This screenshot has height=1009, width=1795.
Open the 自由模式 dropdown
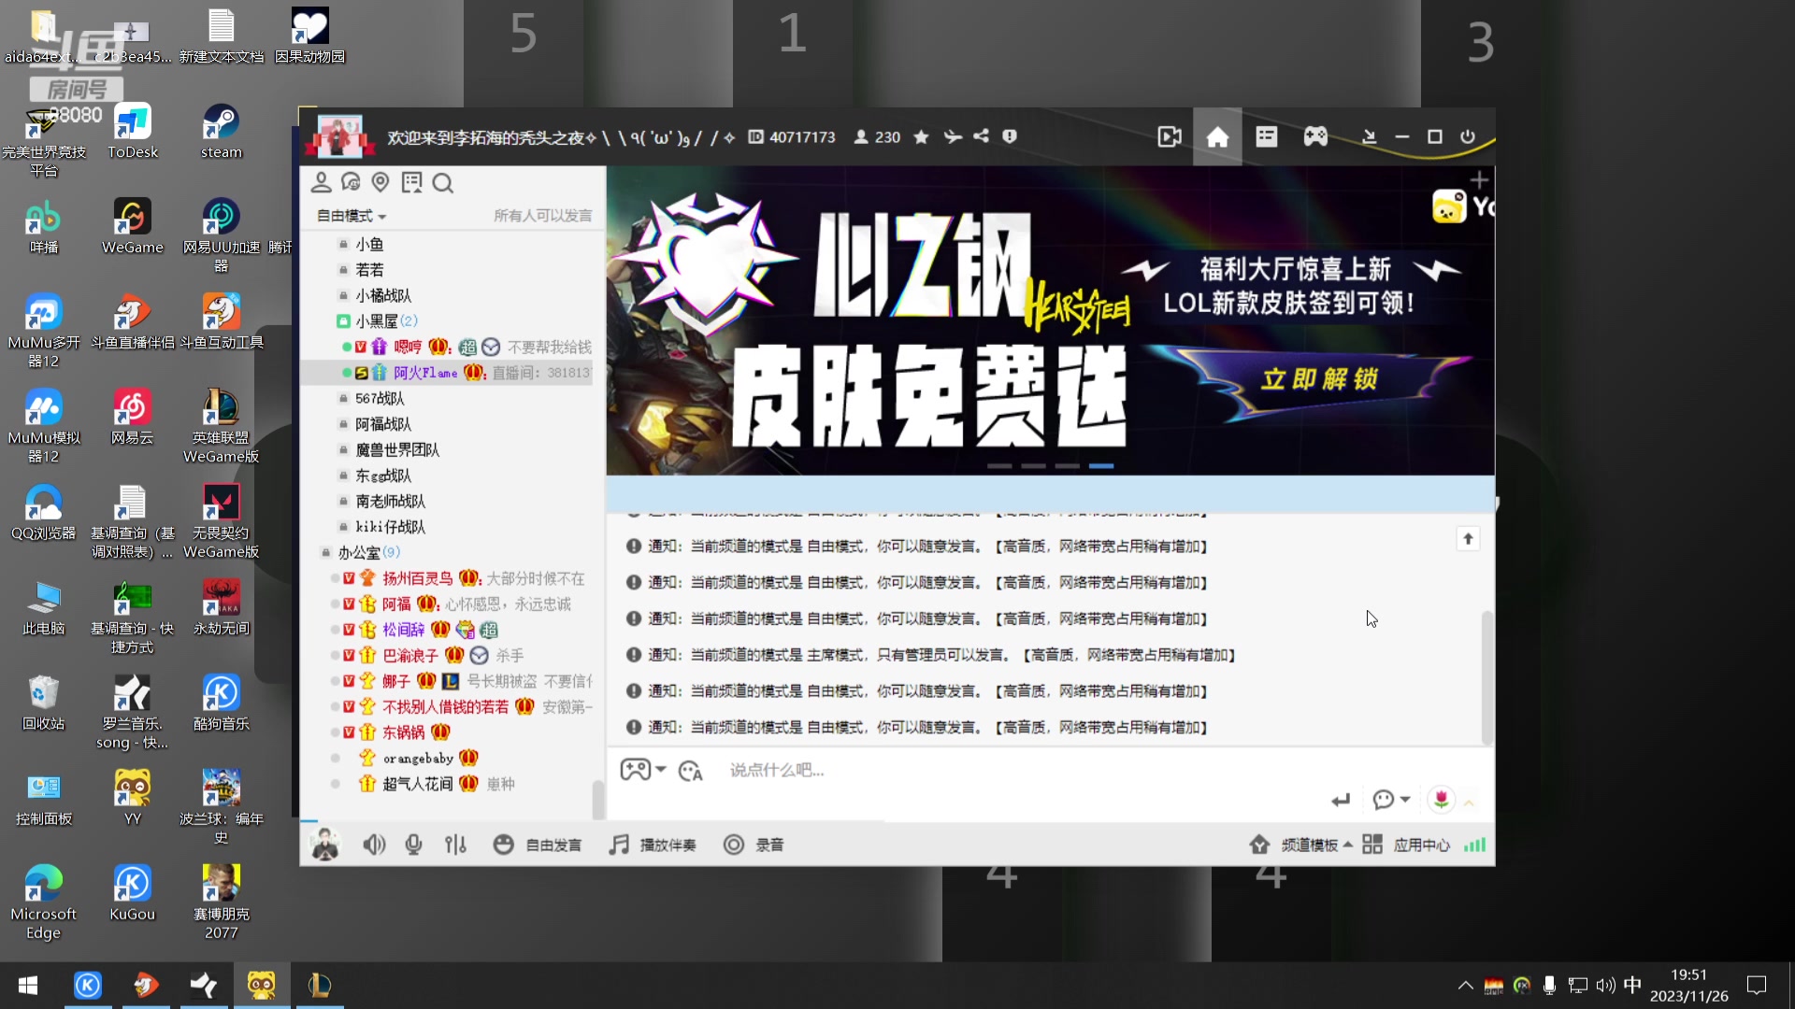point(350,215)
